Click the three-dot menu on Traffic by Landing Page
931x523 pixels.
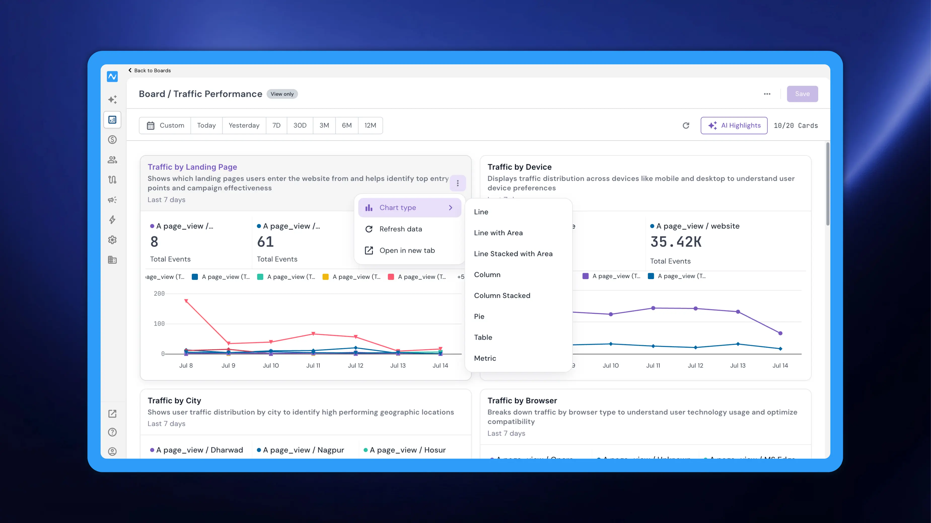coord(457,183)
